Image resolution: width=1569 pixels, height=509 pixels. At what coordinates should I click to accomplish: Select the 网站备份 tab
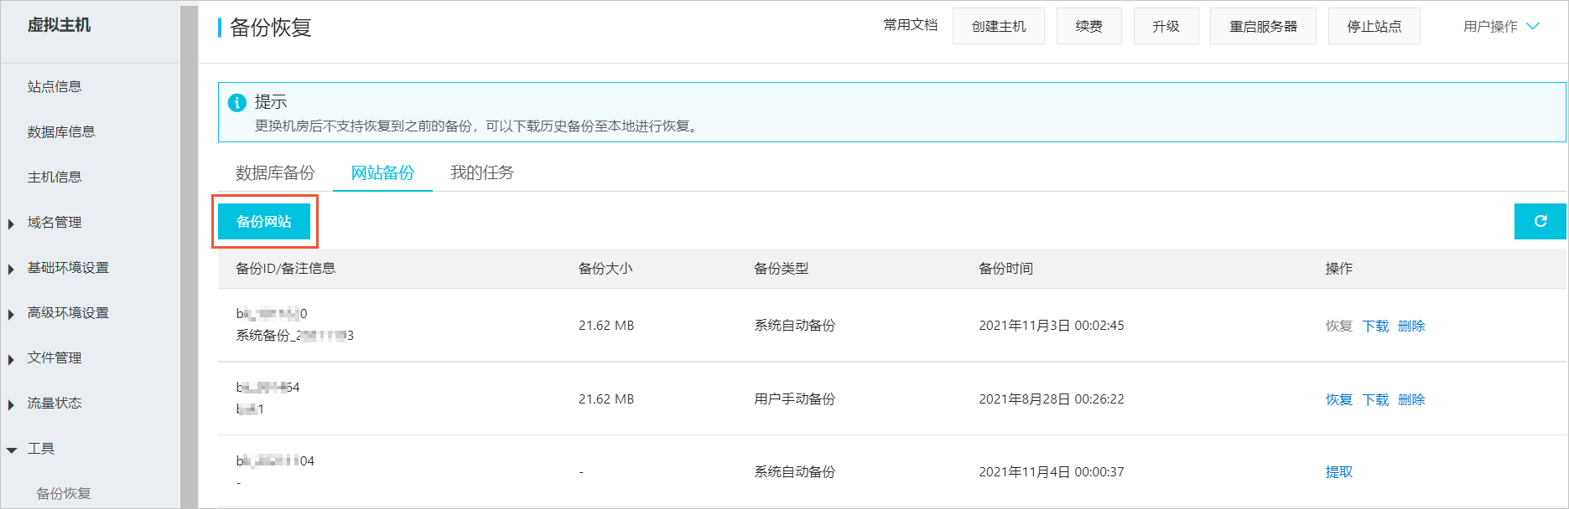382,172
